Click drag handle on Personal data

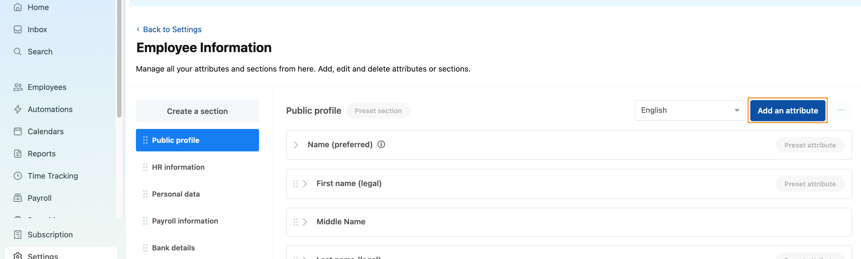click(x=145, y=194)
